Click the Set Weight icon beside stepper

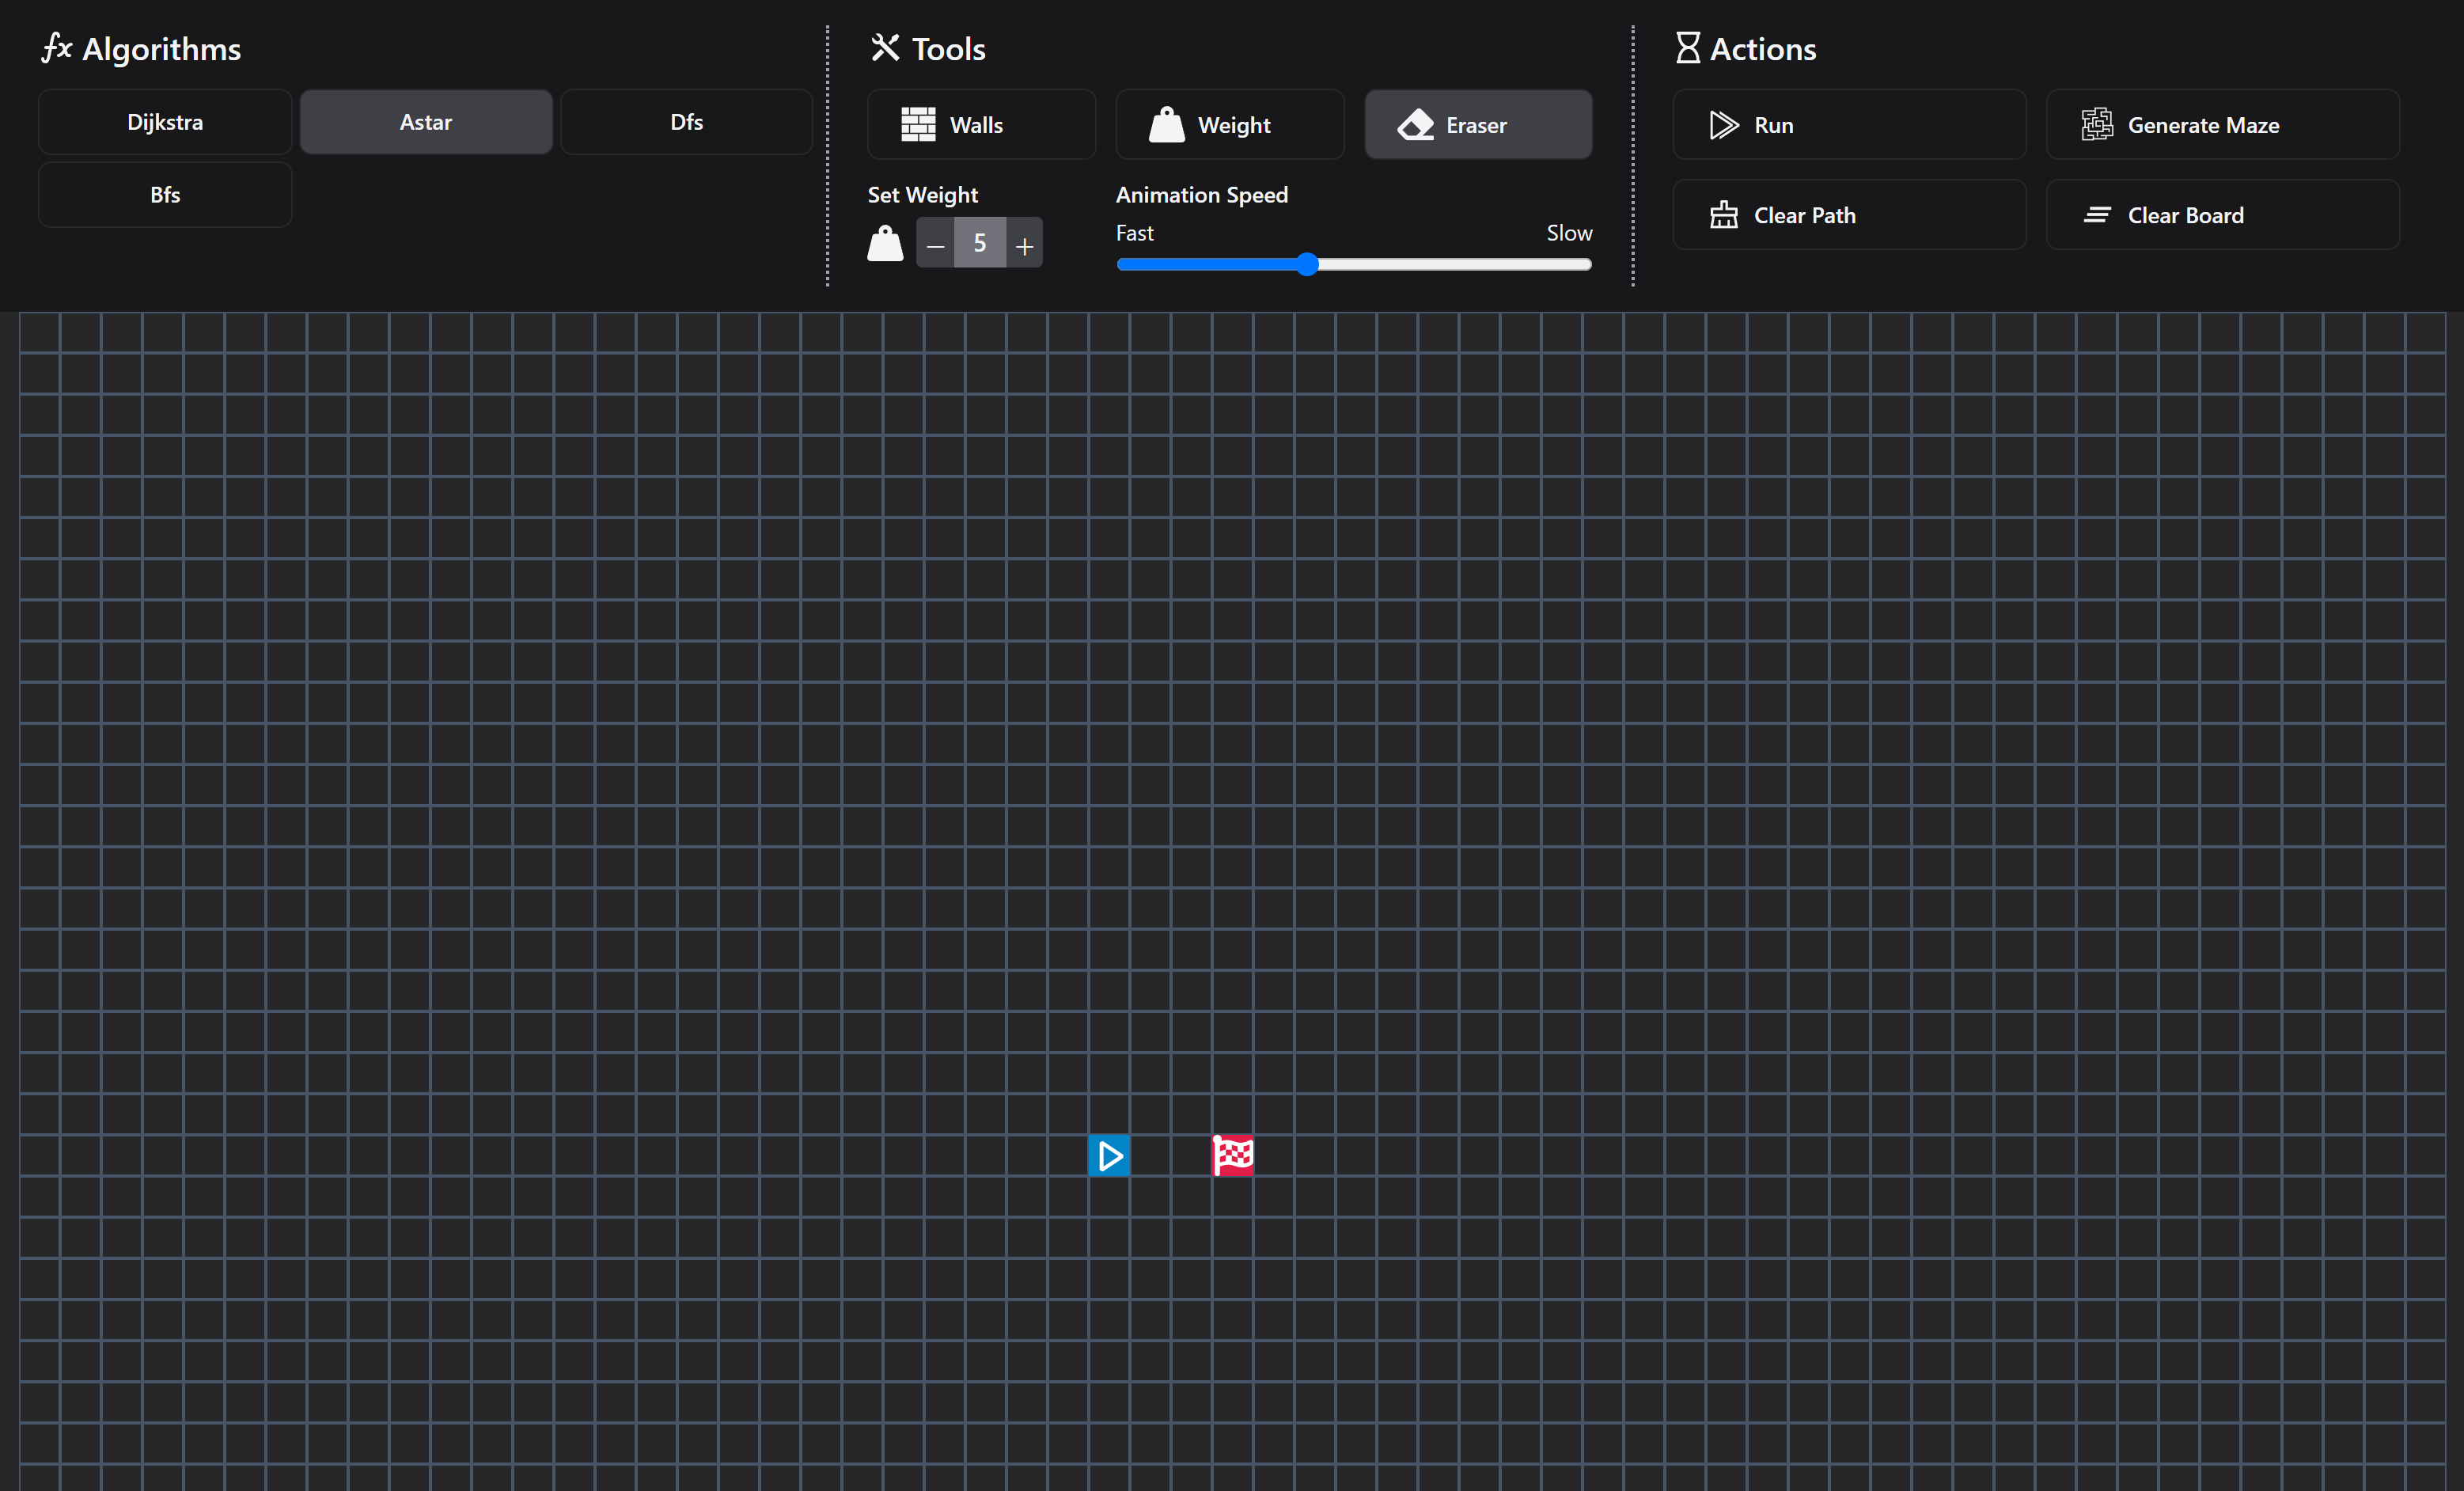pyautogui.click(x=885, y=243)
